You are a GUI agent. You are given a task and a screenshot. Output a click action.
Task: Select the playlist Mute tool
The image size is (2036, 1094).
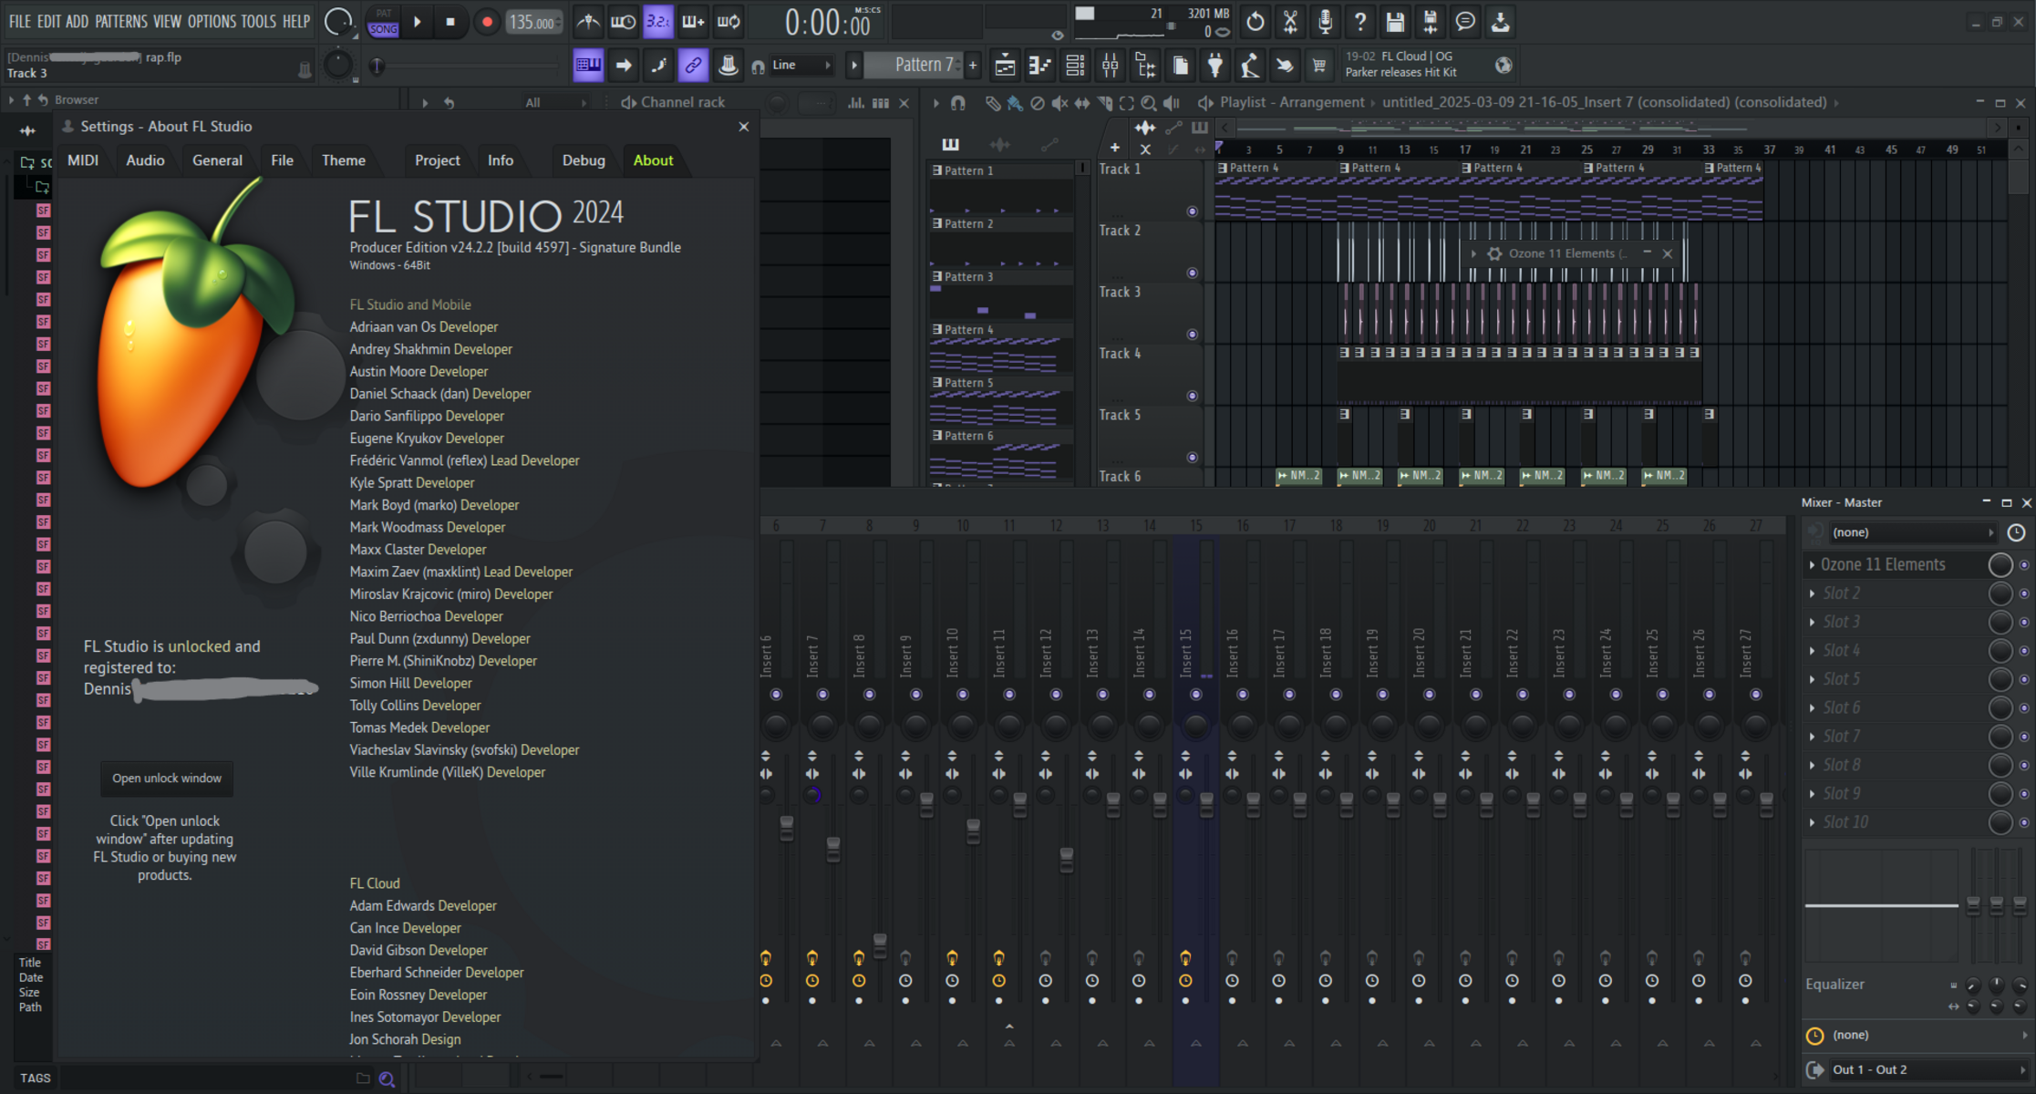pyautogui.click(x=1059, y=103)
